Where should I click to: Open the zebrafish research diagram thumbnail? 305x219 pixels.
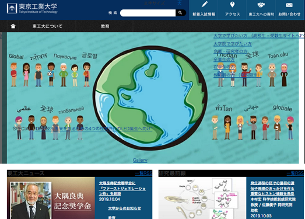pos(202,198)
